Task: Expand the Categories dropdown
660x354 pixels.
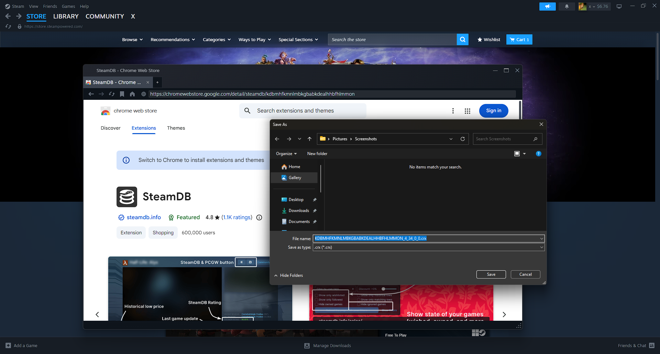Action: [x=217, y=40]
